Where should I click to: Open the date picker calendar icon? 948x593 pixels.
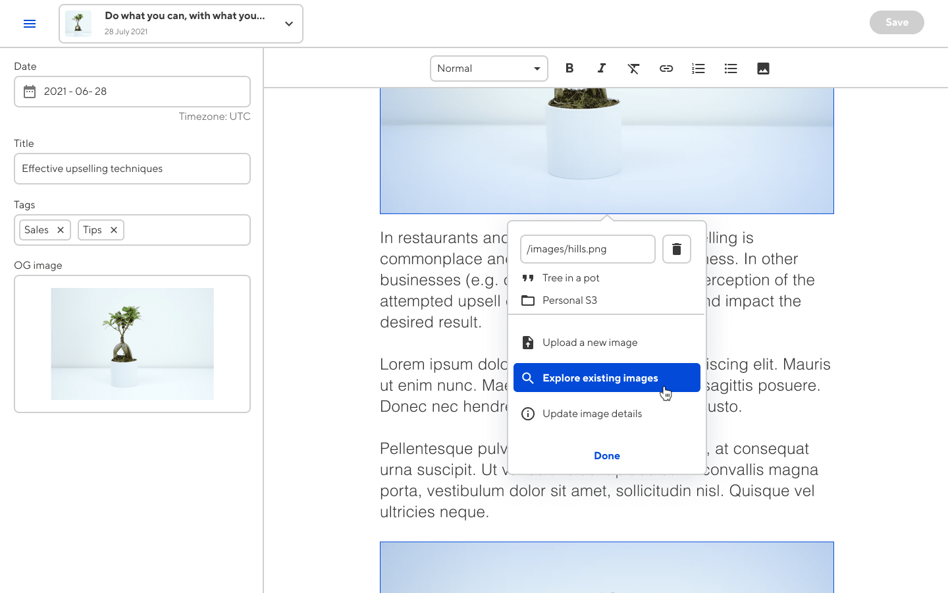[30, 92]
